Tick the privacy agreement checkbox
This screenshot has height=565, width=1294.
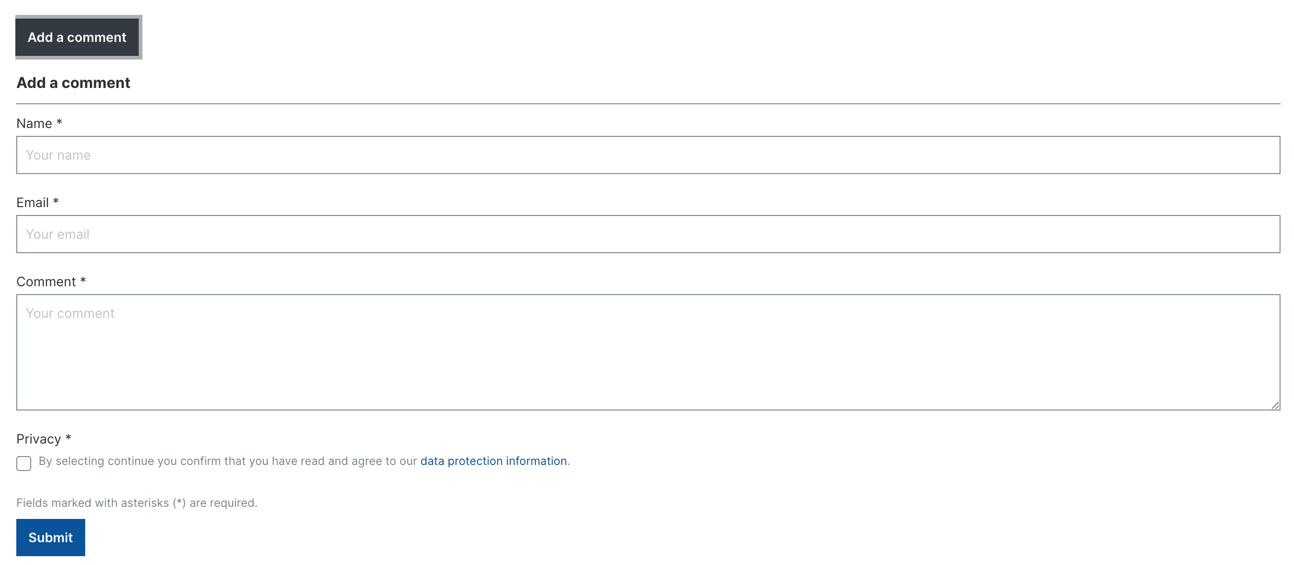[x=24, y=463]
